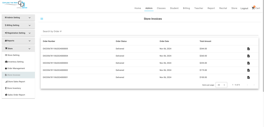
Task: Open invoice document for order ending 000003
Action: click(x=248, y=63)
